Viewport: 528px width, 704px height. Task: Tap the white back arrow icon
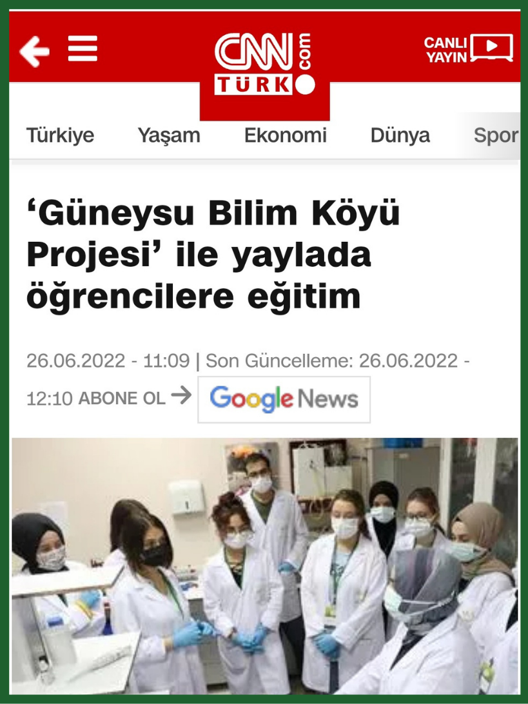tap(34, 51)
